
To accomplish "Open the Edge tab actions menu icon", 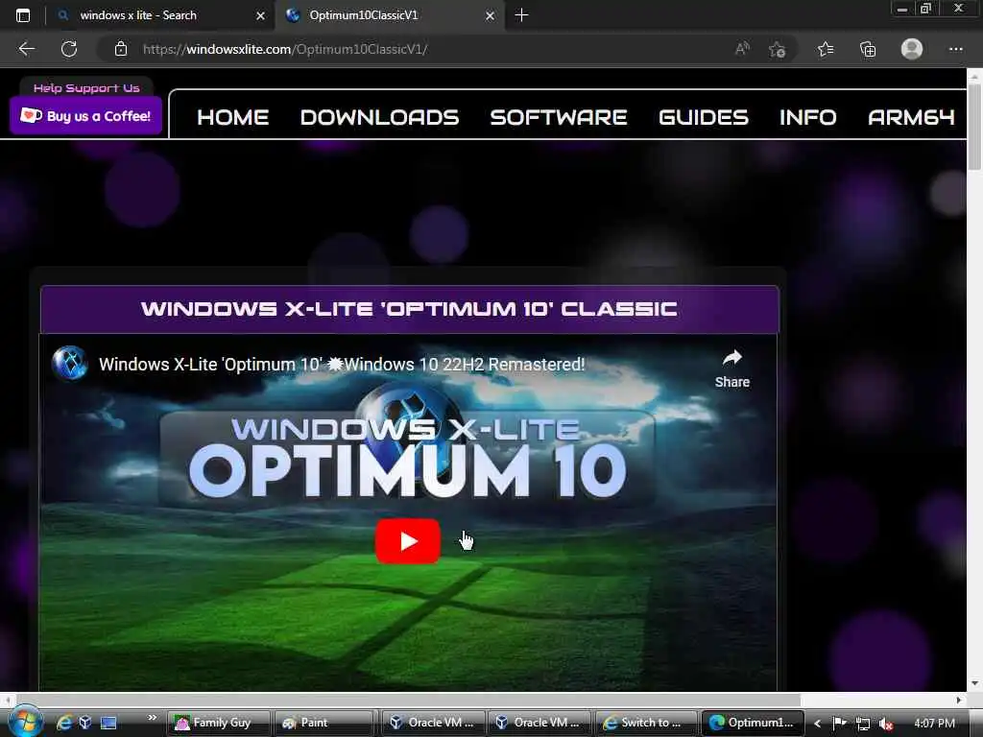I will coord(23,15).
